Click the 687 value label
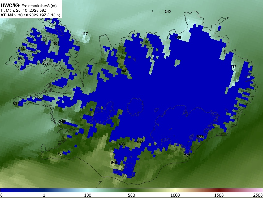Image resolution: width=263 pixels, height=198 pixels. tap(125, 71)
